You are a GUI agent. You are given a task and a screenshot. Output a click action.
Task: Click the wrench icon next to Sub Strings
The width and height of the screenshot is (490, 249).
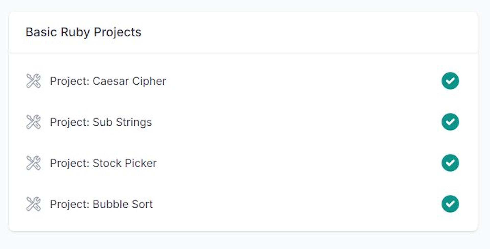click(33, 122)
